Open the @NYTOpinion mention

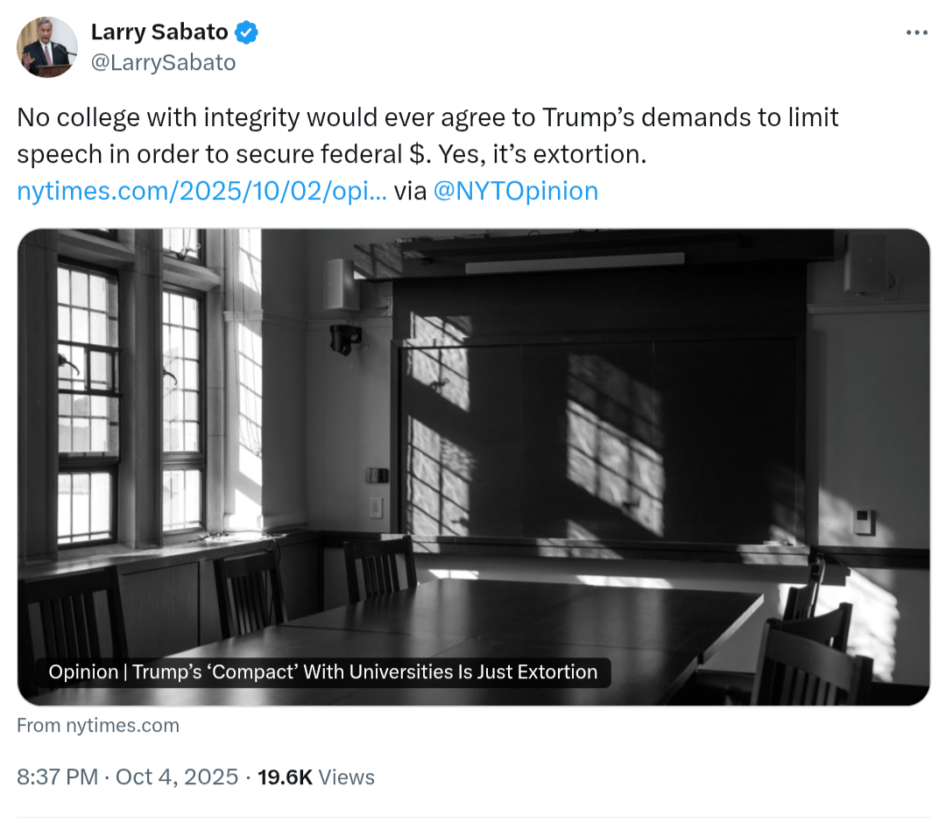click(x=515, y=191)
